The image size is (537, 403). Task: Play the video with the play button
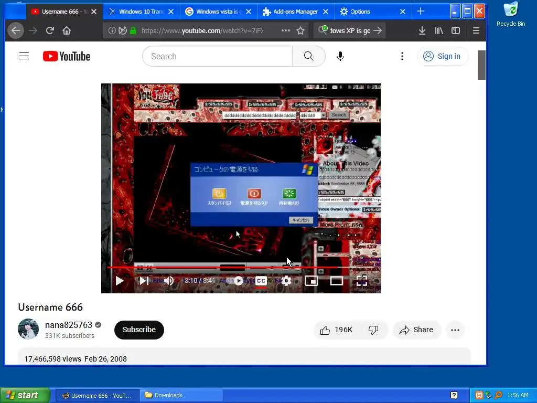pyautogui.click(x=120, y=281)
